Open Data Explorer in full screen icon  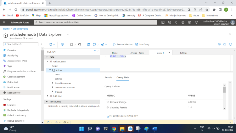click(x=225, y=44)
